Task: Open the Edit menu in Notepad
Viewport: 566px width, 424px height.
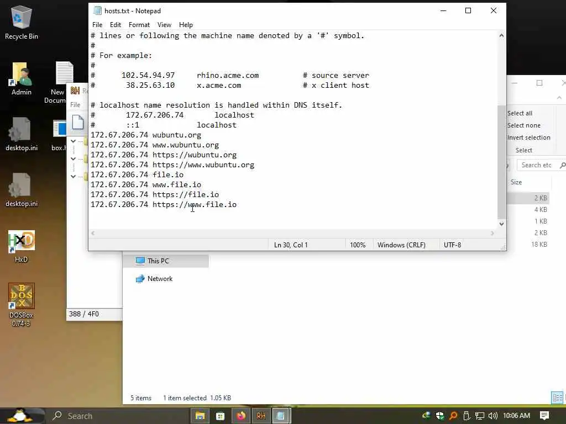Action: pyautogui.click(x=116, y=24)
